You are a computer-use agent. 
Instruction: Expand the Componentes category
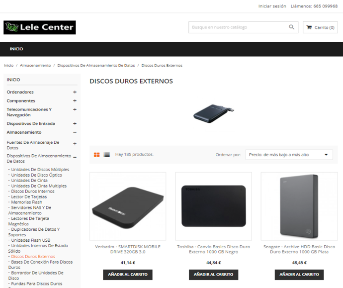(x=75, y=101)
